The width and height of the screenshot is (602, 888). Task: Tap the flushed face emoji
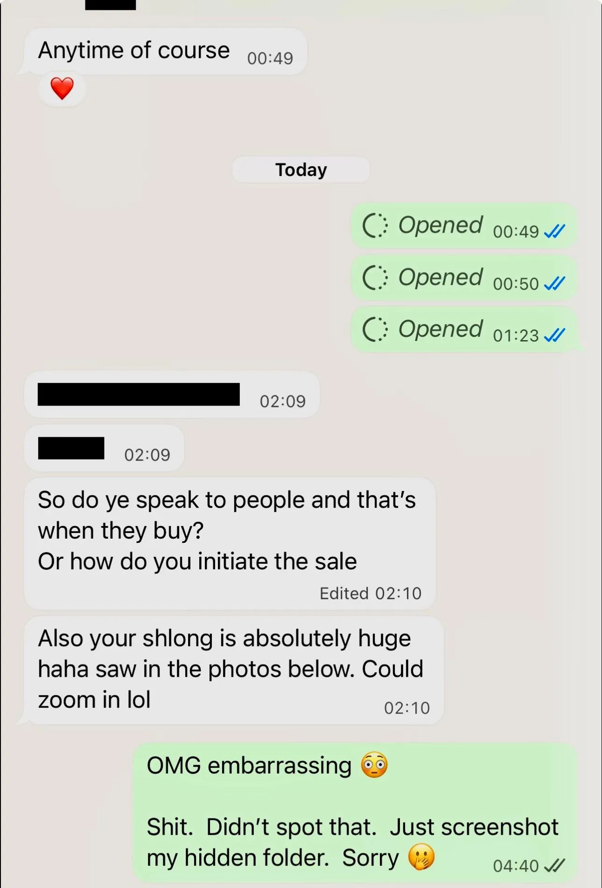click(x=374, y=765)
